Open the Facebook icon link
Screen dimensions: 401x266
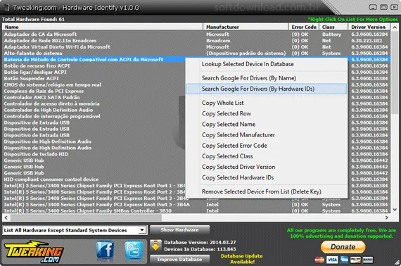pos(105,250)
